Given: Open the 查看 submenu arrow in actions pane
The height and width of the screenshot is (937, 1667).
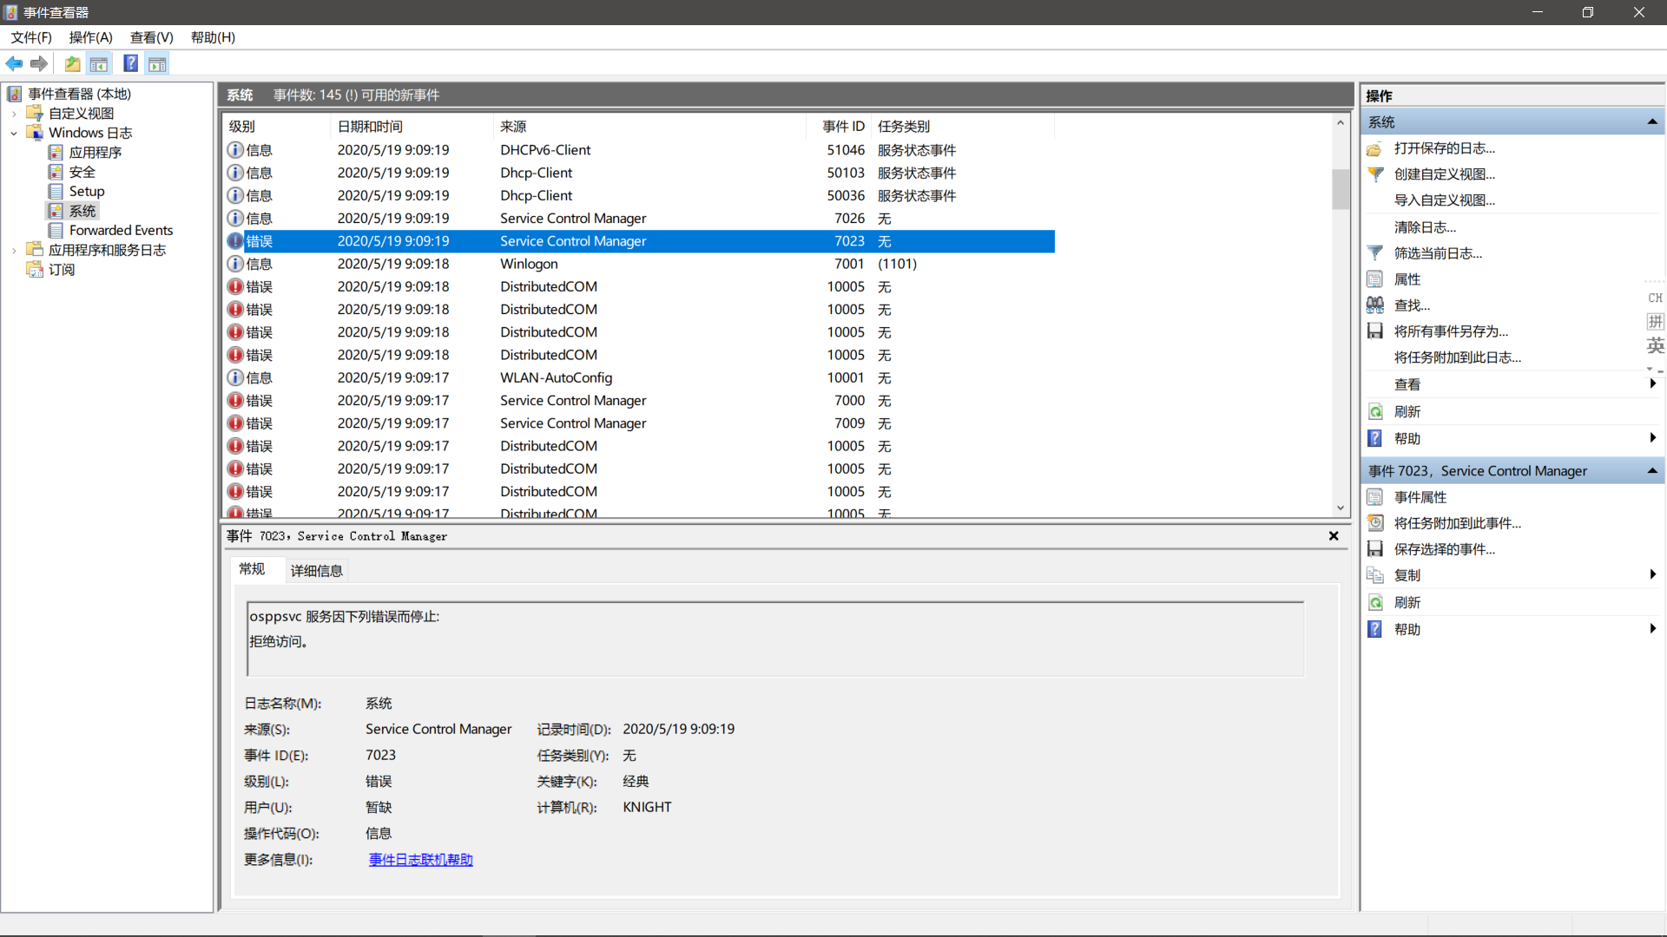Looking at the screenshot, I should pyautogui.click(x=1652, y=384).
